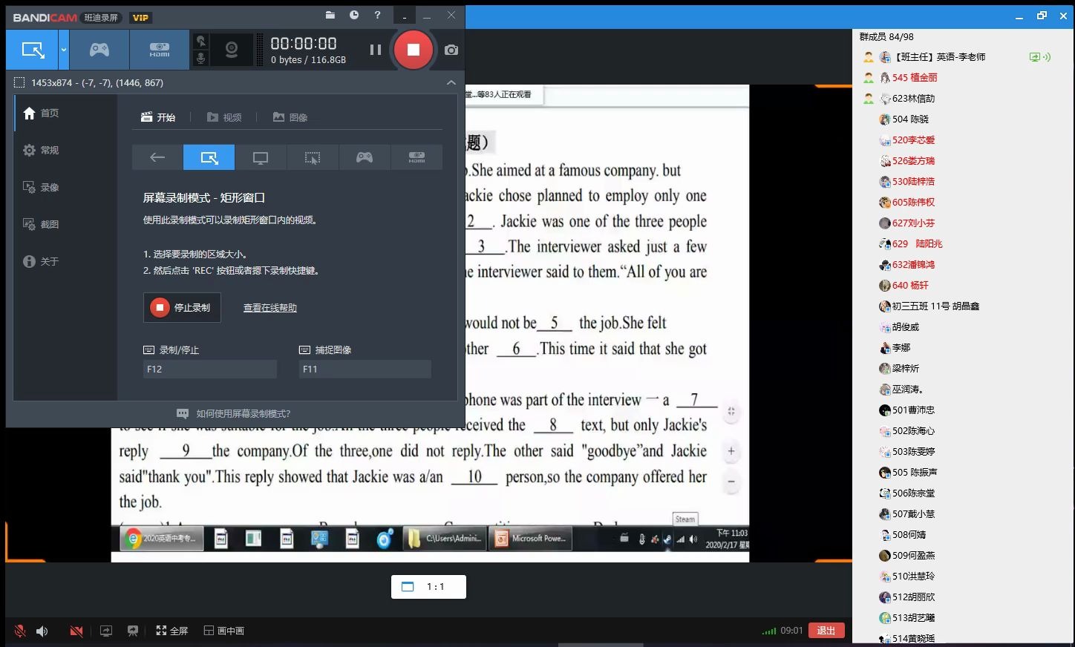Switch to the 开始 tab

pos(158,117)
